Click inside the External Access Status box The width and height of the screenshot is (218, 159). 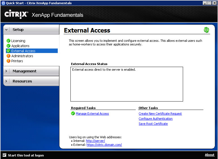coord(127,84)
